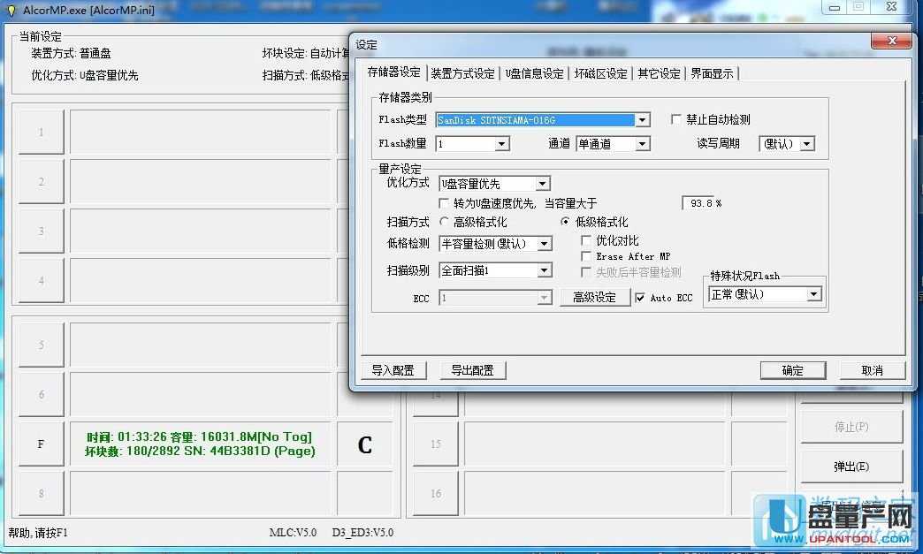This screenshot has width=923, height=554.
Task: Open the Flash类型 dropdown list
Action: (x=643, y=120)
